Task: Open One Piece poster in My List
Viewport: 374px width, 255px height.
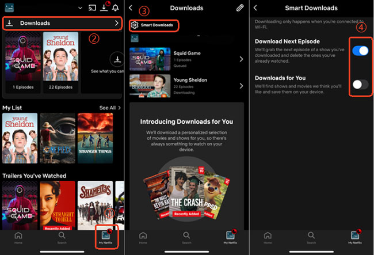Action: click(58, 138)
